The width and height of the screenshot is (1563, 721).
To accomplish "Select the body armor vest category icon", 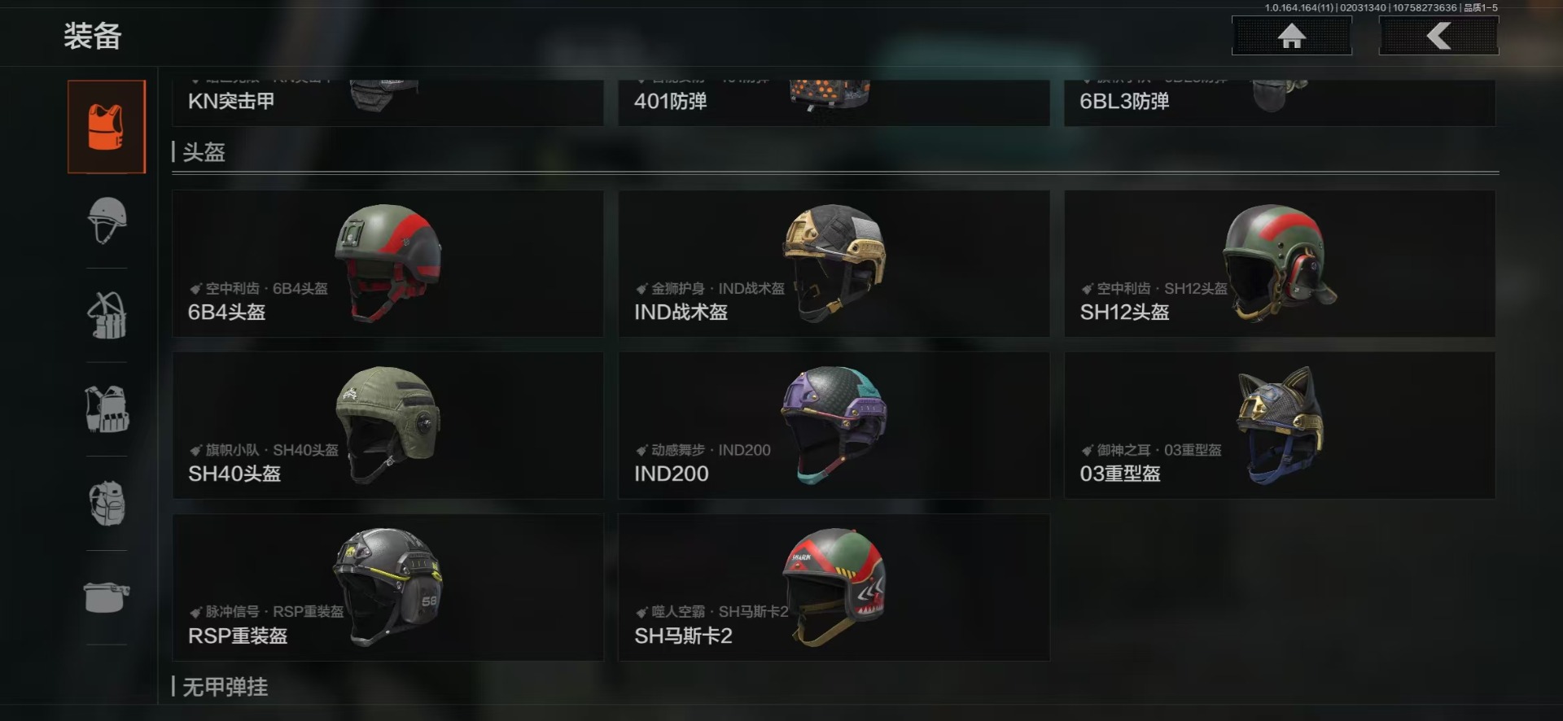I will click(107, 127).
